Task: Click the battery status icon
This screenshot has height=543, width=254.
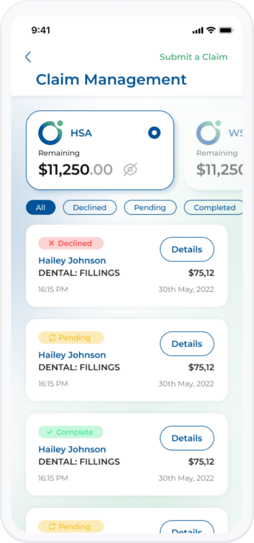Action: tap(226, 30)
